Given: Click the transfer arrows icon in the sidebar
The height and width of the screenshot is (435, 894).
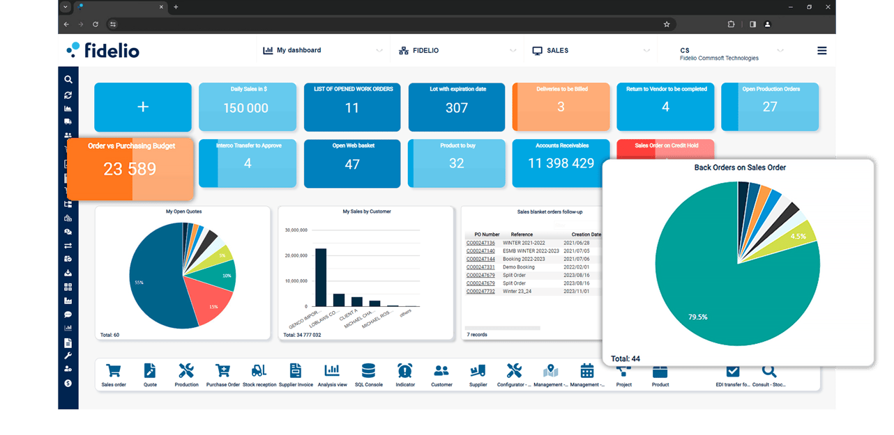Looking at the screenshot, I should [68, 246].
